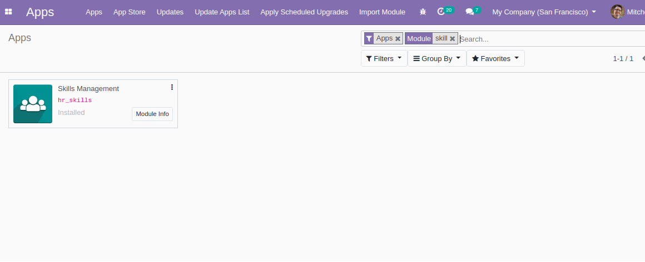
Task: Click the funnel icon in the Apps facet
Action: click(x=369, y=39)
